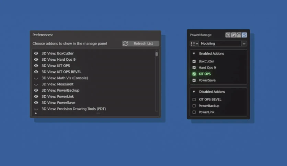Select the '3D View: Math Vis (Console)' row text
The width and height of the screenshot is (287, 166).
click(x=65, y=78)
